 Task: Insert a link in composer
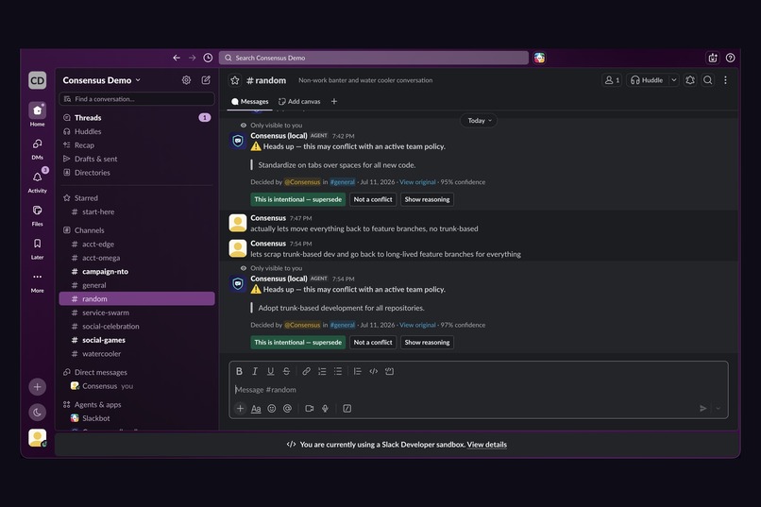[x=306, y=371]
